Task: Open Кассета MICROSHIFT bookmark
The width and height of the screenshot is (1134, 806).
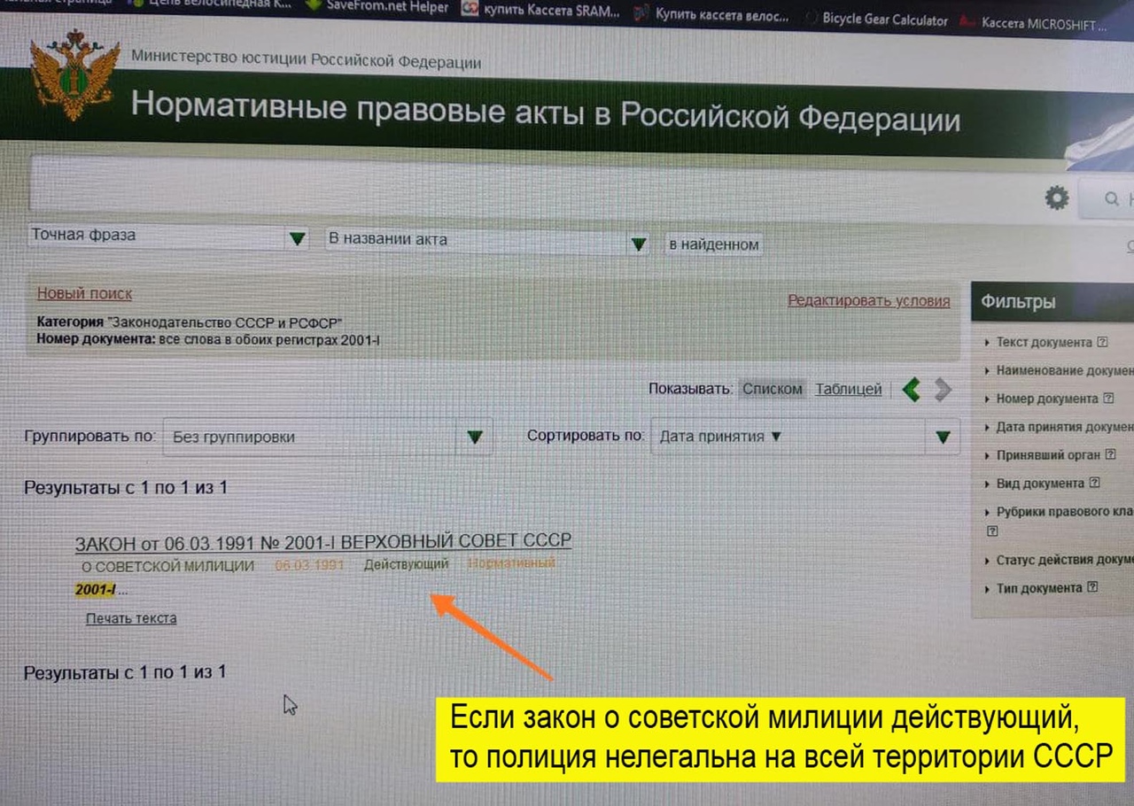Action: [x=1033, y=24]
